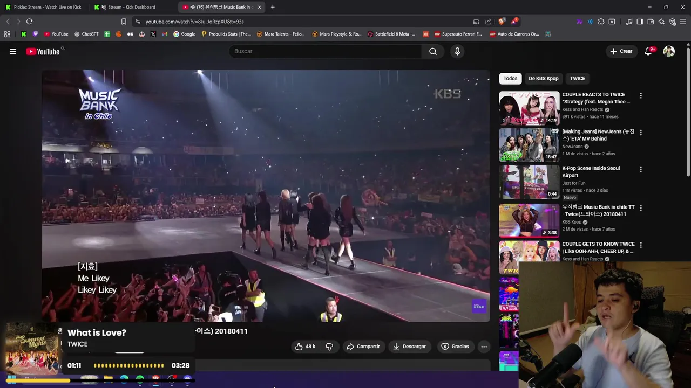Image resolution: width=691 pixels, height=388 pixels.
Task: Open the Brave playlist music note icon
Action: tap(629, 22)
